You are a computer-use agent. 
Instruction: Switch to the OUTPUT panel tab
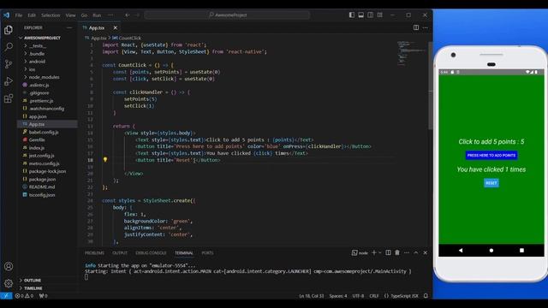120,253
